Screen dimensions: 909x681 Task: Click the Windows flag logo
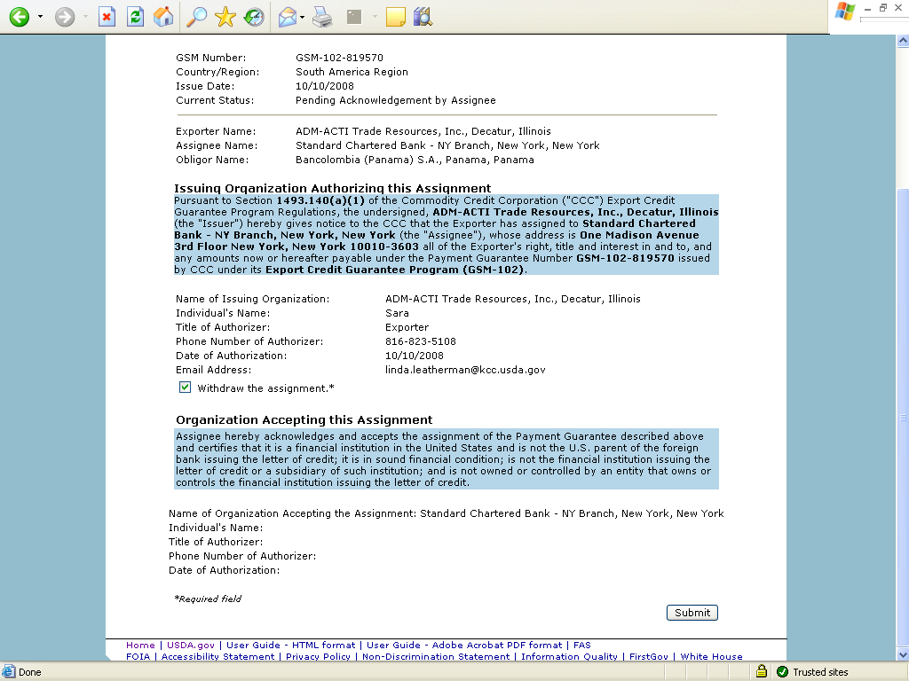[x=844, y=12]
